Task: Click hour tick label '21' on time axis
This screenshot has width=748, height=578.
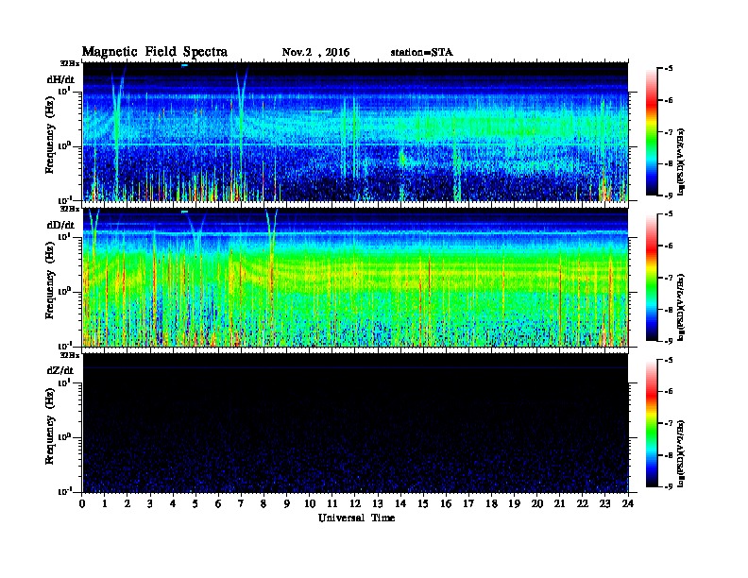Action: [559, 504]
